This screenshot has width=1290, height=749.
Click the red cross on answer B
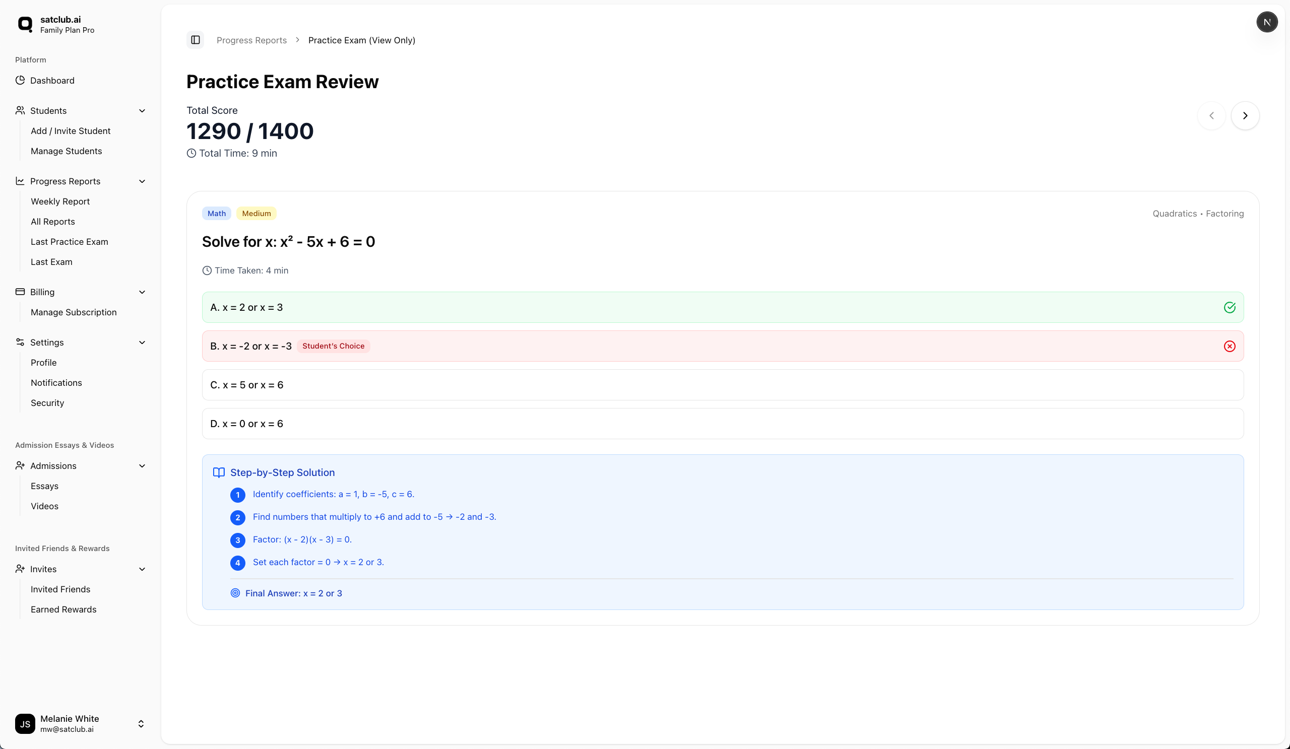point(1230,346)
